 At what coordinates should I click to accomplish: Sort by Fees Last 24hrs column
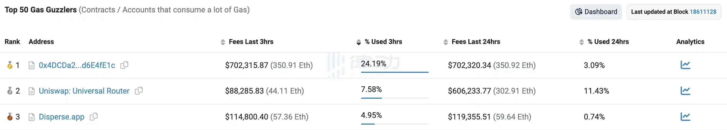pyautogui.click(x=446, y=42)
